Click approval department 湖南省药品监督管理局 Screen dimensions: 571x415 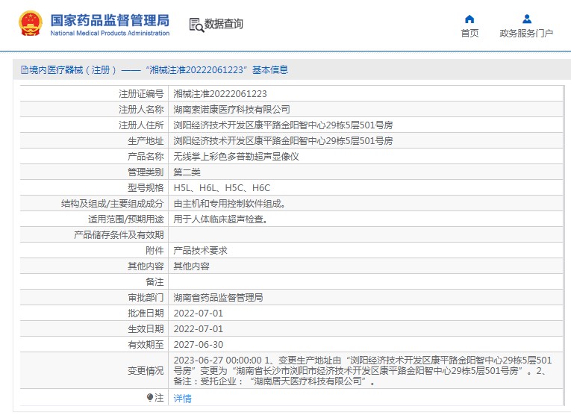pyautogui.click(x=218, y=297)
